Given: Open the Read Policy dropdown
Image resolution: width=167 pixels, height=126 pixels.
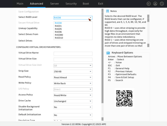Looking at the screenshot, I should (73, 77).
